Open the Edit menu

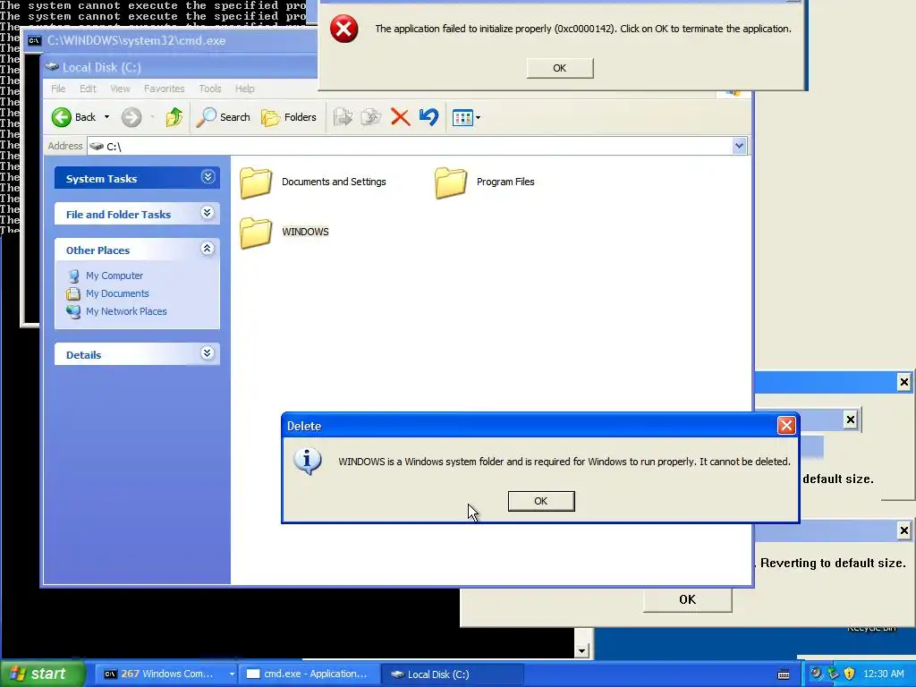89,89
